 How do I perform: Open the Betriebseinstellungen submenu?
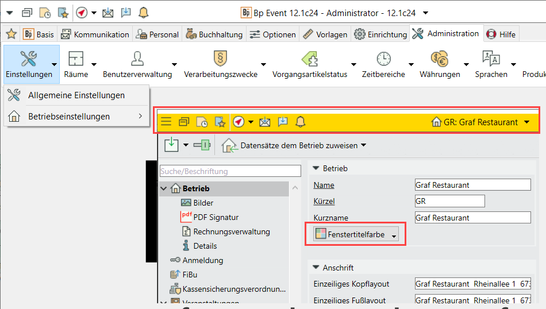[76, 117]
